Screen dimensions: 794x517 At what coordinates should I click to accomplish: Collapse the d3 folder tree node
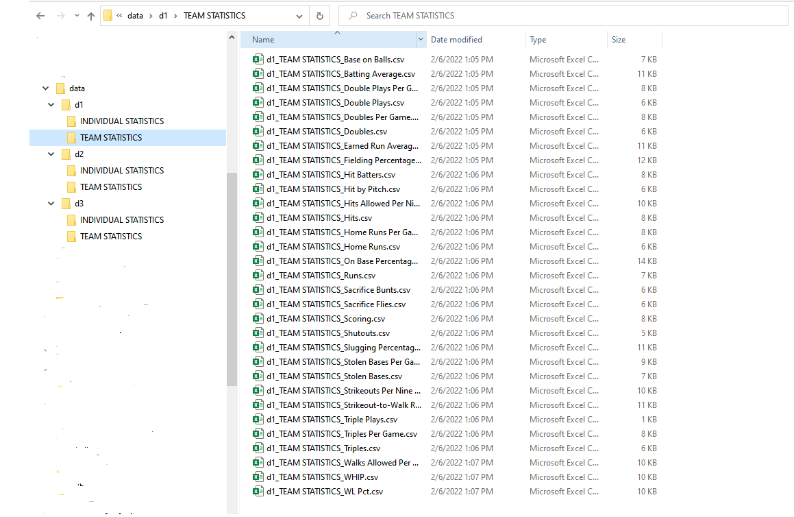coord(51,204)
